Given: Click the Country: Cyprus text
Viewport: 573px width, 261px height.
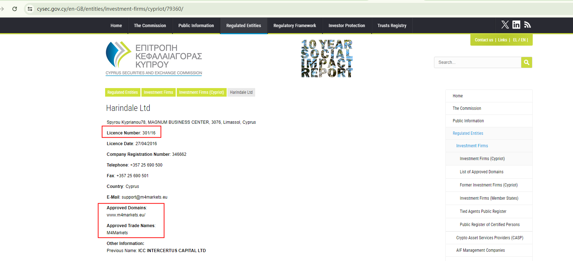Looking at the screenshot, I should pos(123,186).
